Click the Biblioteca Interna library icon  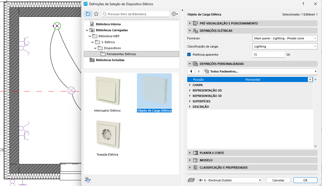(x=92, y=24)
